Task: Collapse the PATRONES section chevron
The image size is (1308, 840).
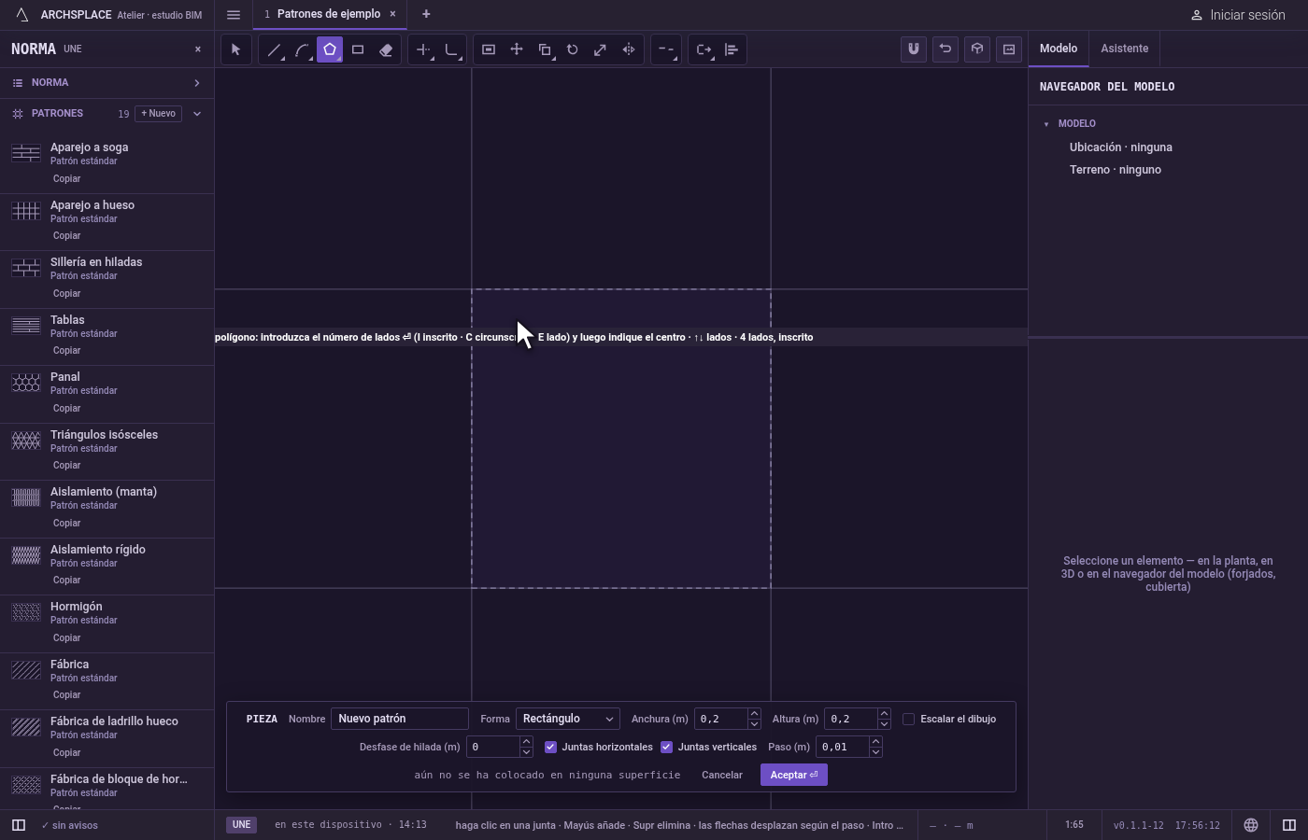Action: pos(197,114)
